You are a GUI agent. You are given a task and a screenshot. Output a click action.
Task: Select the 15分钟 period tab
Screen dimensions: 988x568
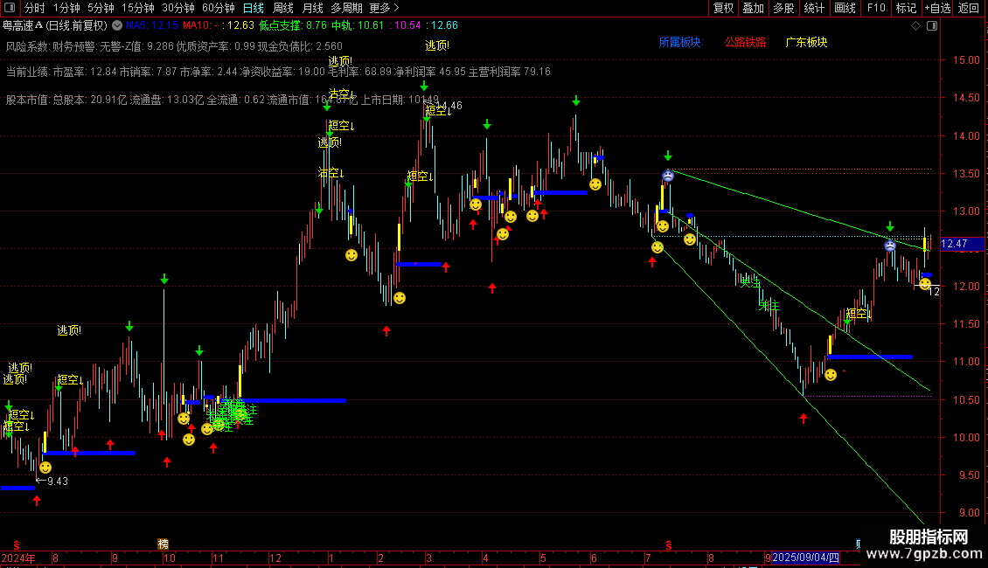138,8
